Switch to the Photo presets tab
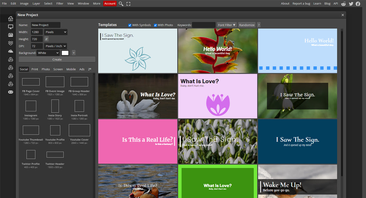The width and height of the screenshot is (366, 198). (46, 69)
